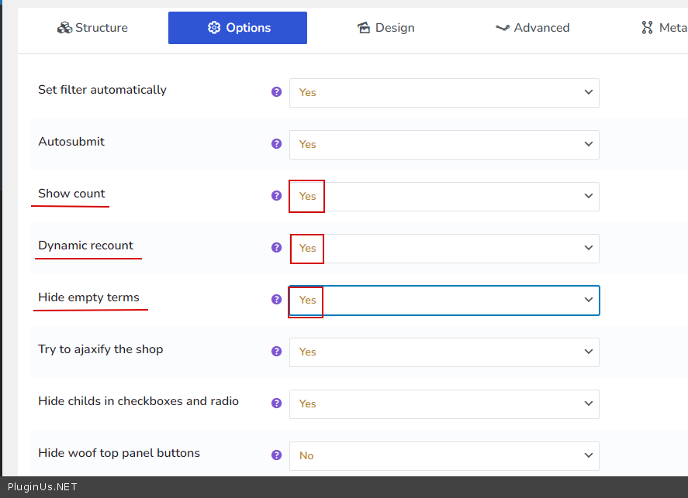Screen dimensions: 688x498
Task: Click question mark icon for Show count
Action: click(x=276, y=195)
